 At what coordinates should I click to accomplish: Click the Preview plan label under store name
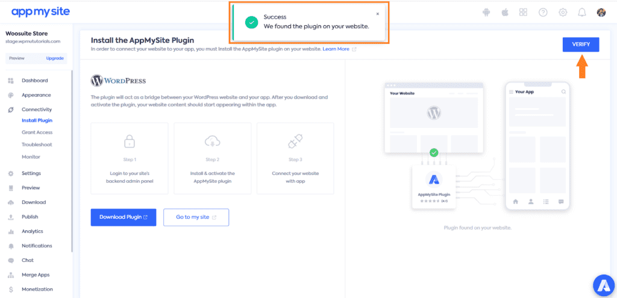click(x=16, y=58)
